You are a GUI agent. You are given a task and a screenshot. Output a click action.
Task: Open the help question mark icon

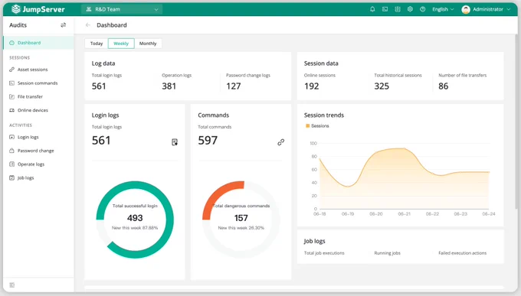point(423,9)
